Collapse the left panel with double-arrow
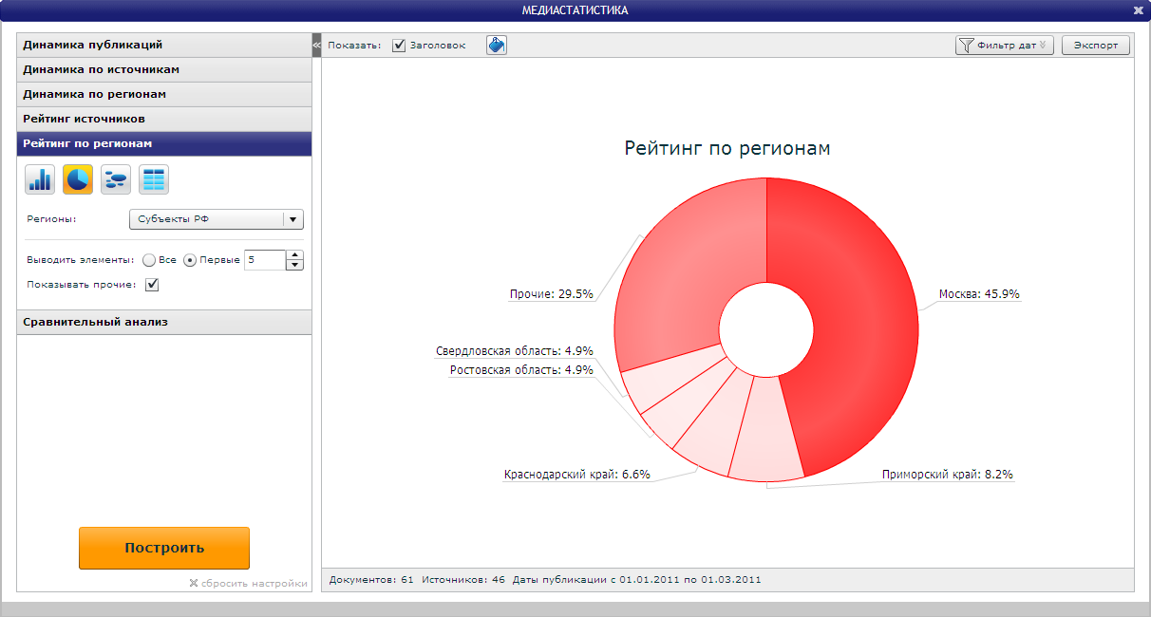The image size is (1151, 617). click(316, 46)
